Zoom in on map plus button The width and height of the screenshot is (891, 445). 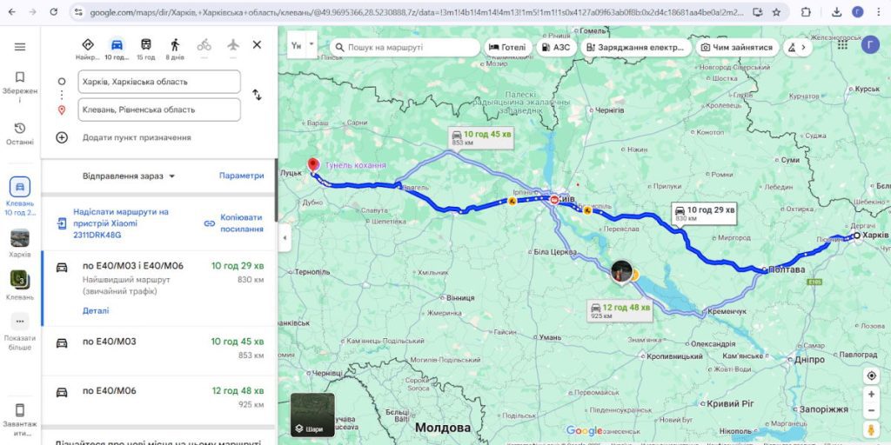[x=871, y=394]
